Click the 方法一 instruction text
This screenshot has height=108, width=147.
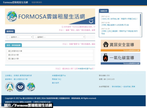pos(77,30)
